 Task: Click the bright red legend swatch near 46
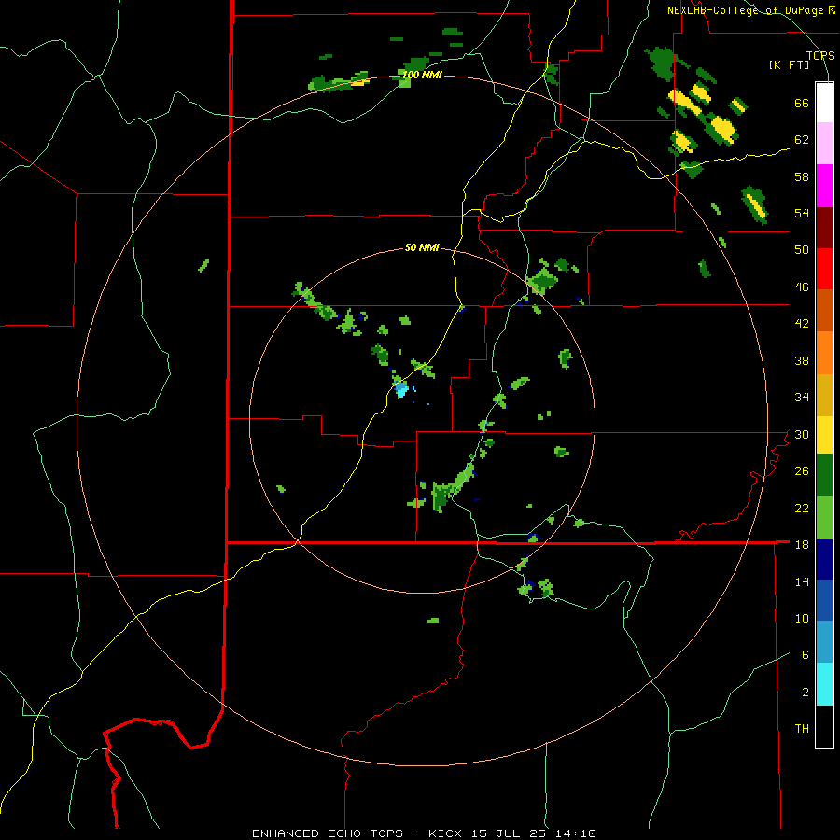coord(824,269)
